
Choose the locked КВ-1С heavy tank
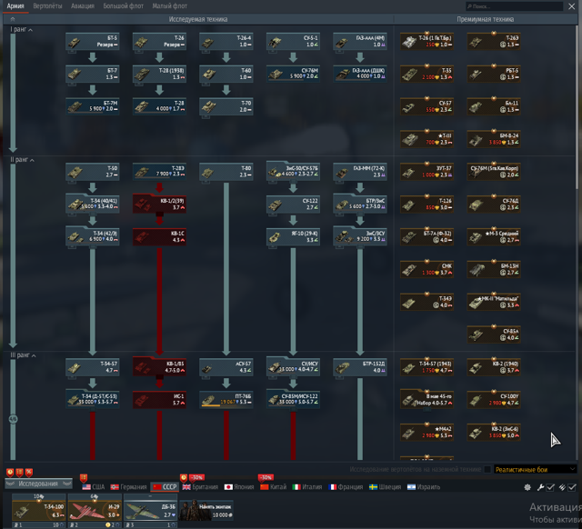159,236
